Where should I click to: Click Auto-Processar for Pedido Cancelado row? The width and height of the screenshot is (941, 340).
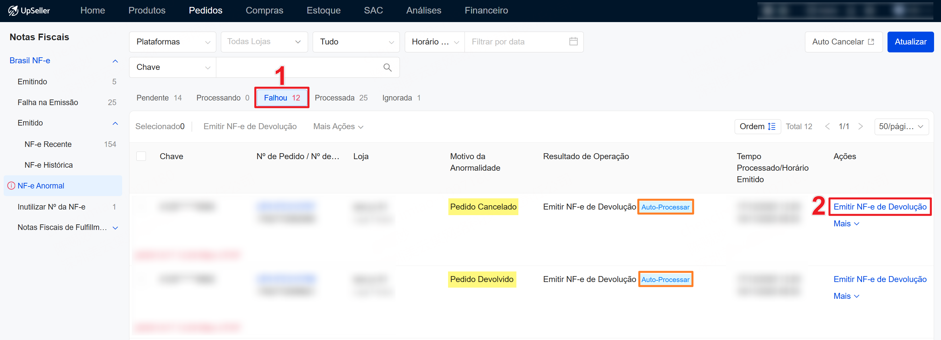click(x=665, y=207)
